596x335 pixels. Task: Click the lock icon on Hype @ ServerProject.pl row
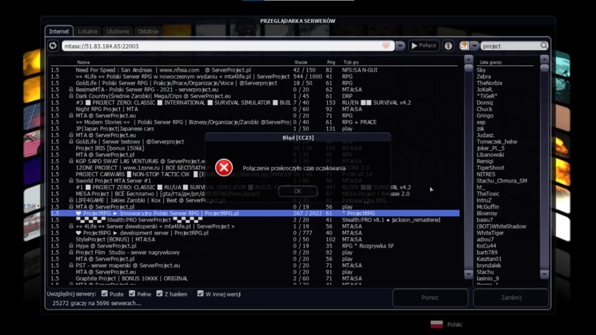click(x=71, y=246)
